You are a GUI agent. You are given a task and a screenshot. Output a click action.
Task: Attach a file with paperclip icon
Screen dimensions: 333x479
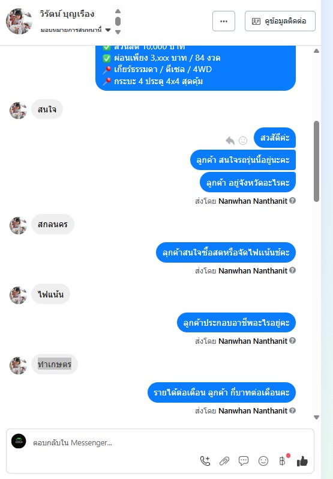pos(224,461)
